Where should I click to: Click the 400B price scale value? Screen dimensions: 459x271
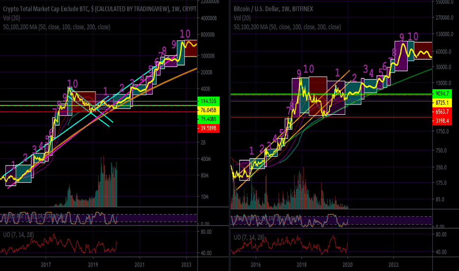(x=205, y=89)
